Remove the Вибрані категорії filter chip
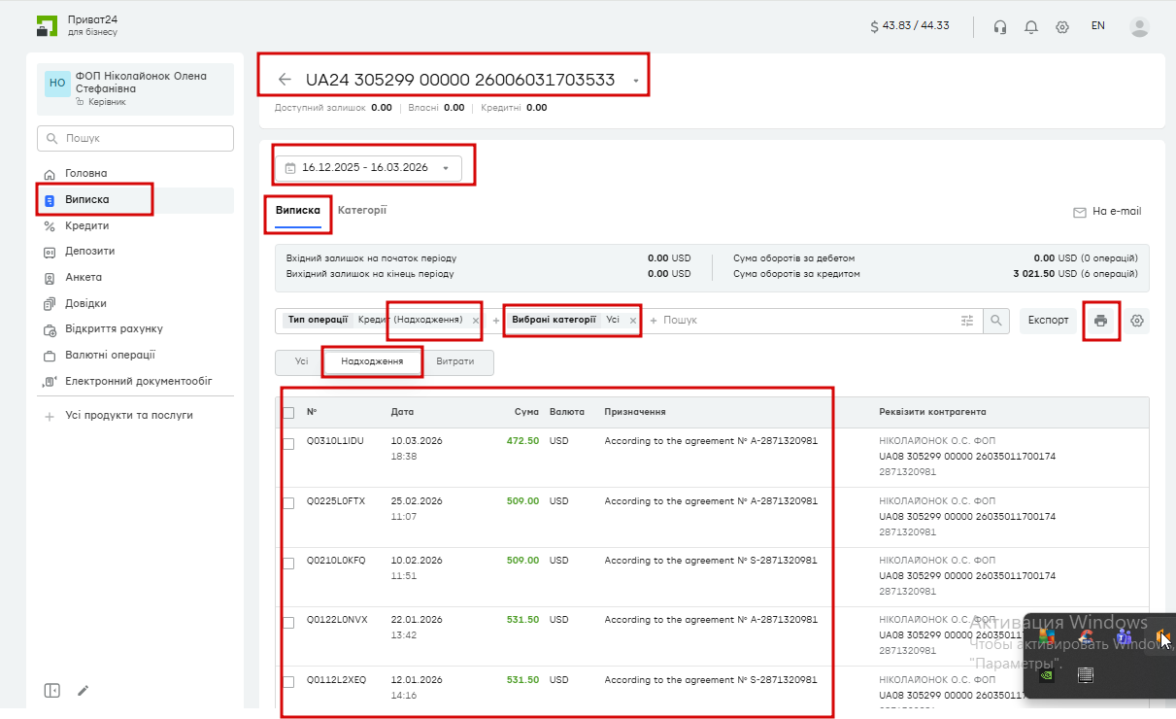 [x=633, y=321]
